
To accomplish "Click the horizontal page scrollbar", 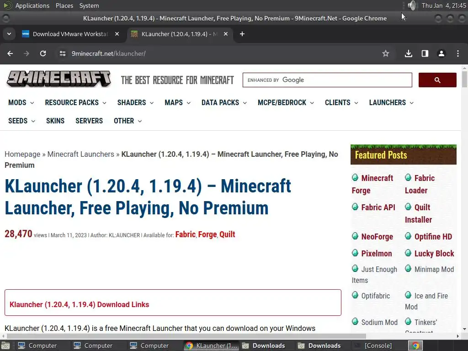I will [186, 336].
